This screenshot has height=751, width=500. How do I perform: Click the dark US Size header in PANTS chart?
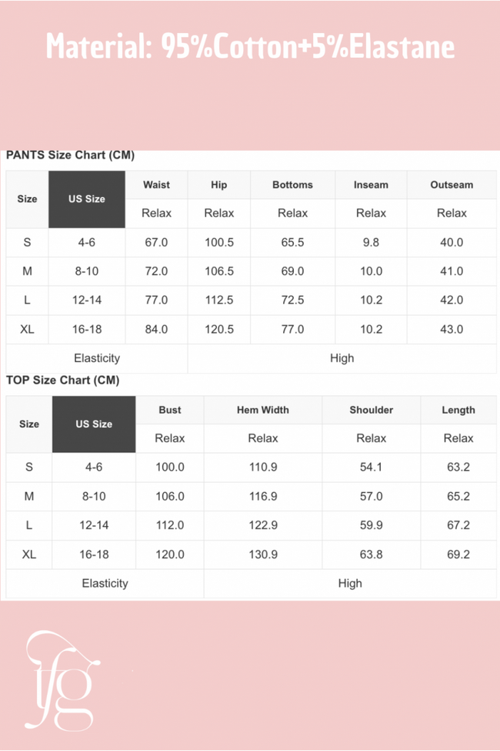click(x=87, y=199)
